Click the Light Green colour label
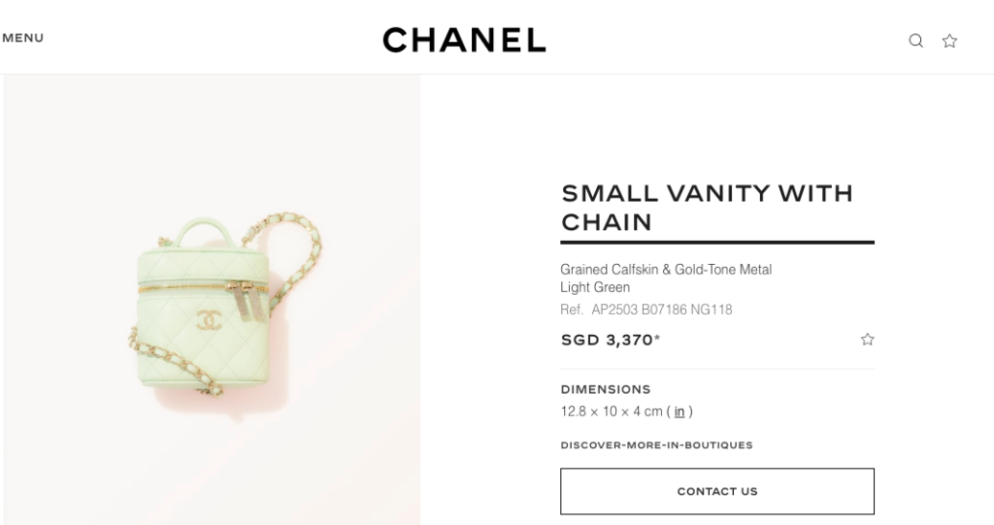Screen dimensions: 994x525 595,287
